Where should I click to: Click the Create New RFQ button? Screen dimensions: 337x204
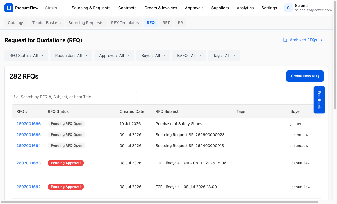[x=305, y=76]
